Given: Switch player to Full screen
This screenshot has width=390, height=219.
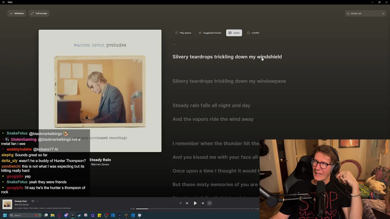Looking at the screenshot, I should pyautogui.click(x=39, y=13).
